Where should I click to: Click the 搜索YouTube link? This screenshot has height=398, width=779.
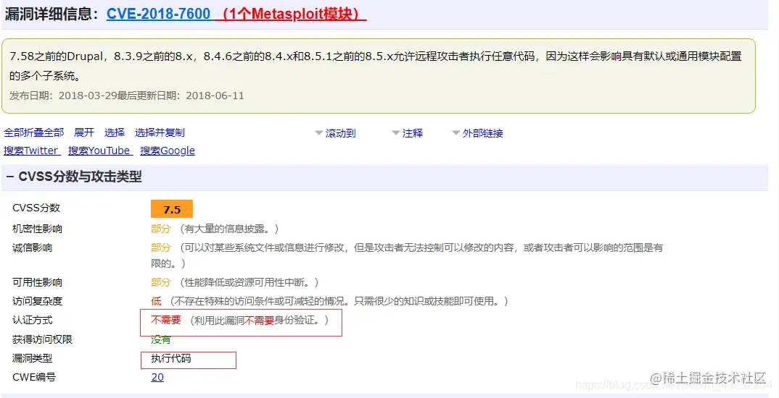(x=100, y=151)
